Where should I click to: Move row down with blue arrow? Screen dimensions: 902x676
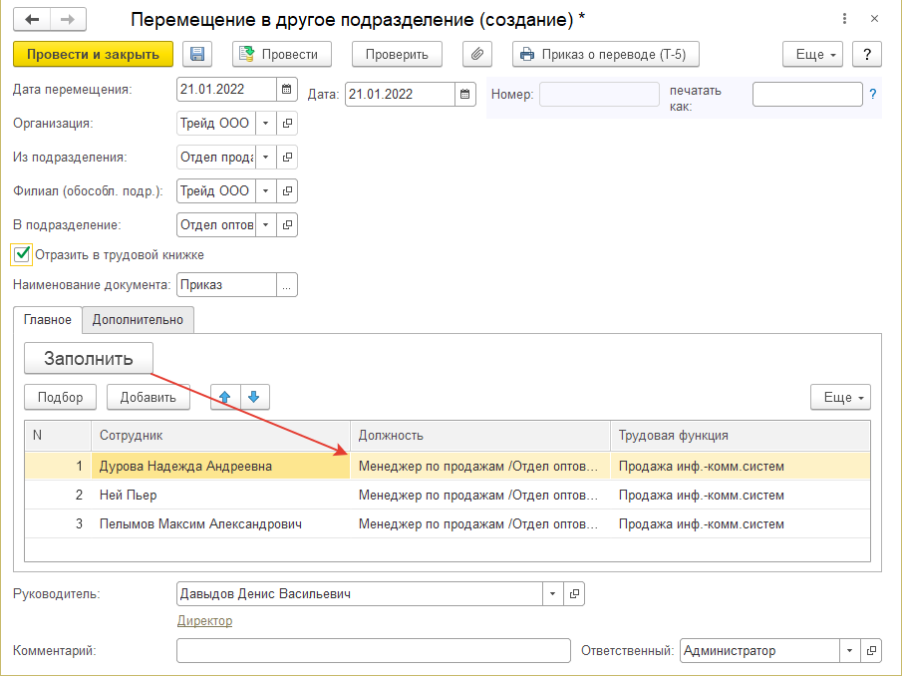click(x=254, y=397)
